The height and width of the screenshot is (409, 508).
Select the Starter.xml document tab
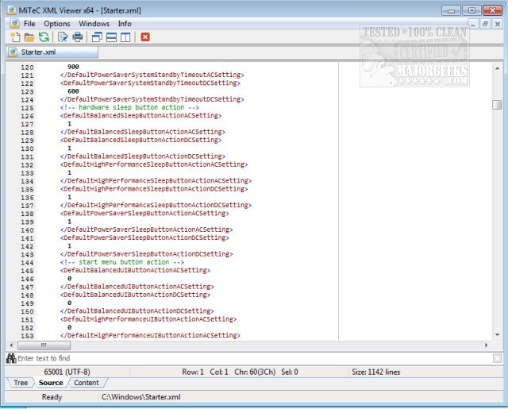(x=52, y=52)
